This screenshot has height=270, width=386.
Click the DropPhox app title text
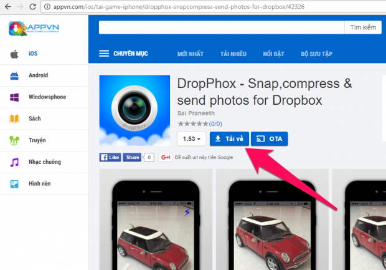[x=265, y=92]
